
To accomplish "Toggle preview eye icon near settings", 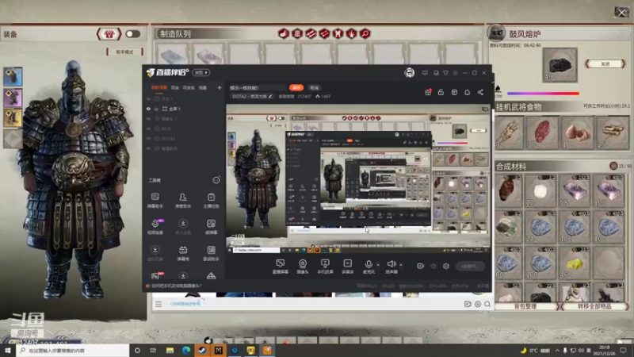I will (x=433, y=266).
